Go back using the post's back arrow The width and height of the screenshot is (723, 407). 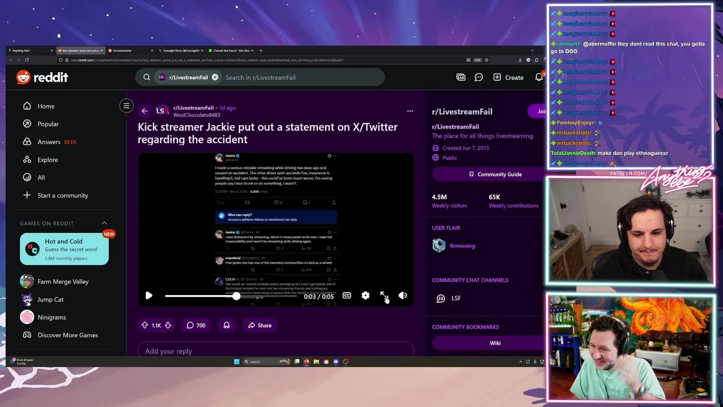coord(145,111)
